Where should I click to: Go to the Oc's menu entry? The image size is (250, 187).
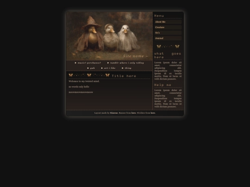[168, 33]
